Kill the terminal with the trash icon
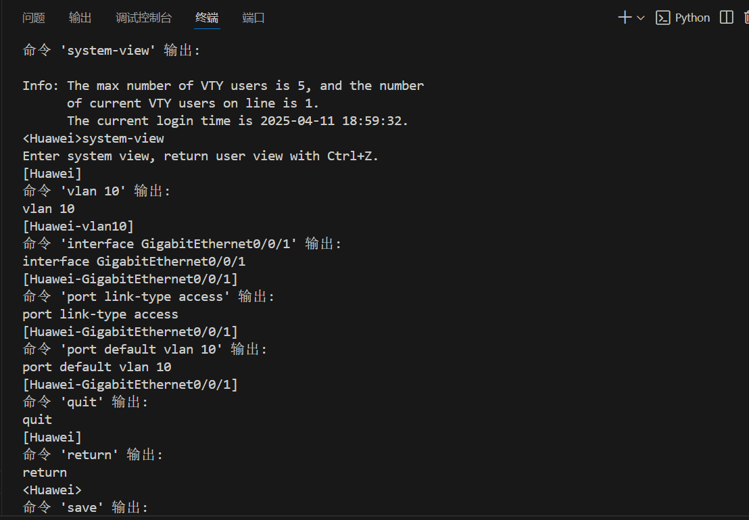This screenshot has height=520, width=749. (745, 18)
